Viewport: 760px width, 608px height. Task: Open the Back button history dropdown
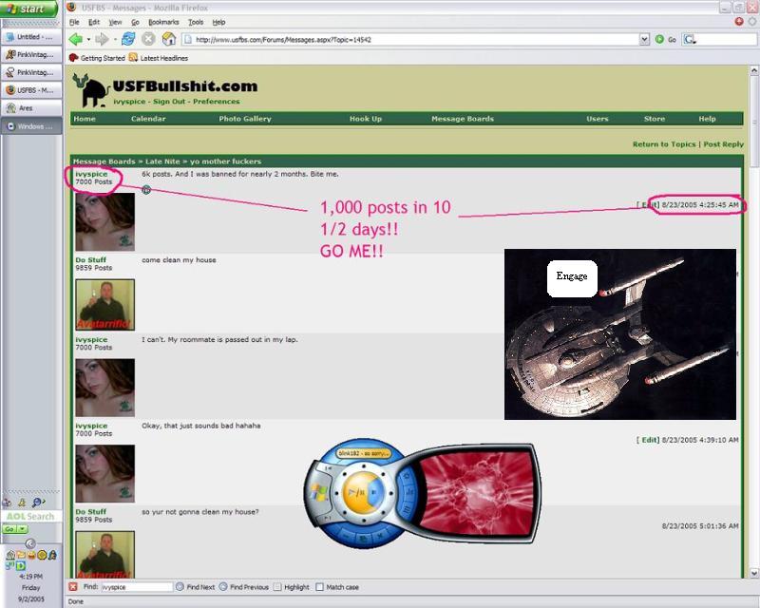pos(88,40)
